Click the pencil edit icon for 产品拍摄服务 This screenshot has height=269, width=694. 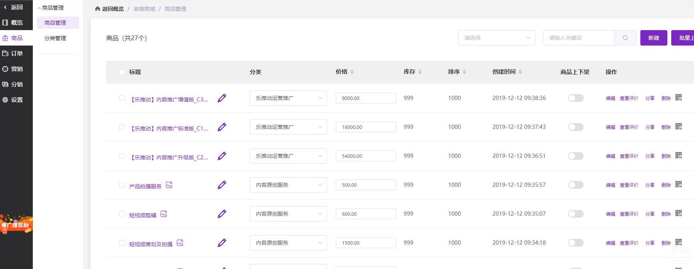tap(222, 185)
